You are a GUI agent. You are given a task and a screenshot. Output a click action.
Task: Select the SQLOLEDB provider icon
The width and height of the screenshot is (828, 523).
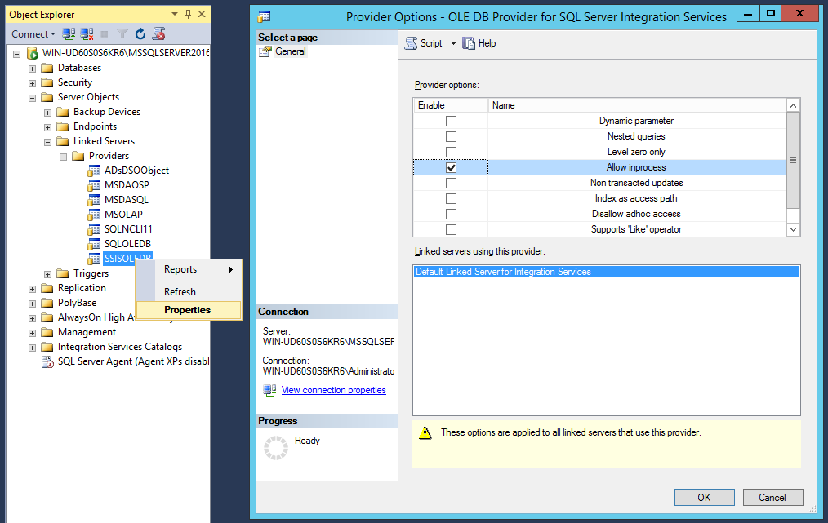(94, 244)
